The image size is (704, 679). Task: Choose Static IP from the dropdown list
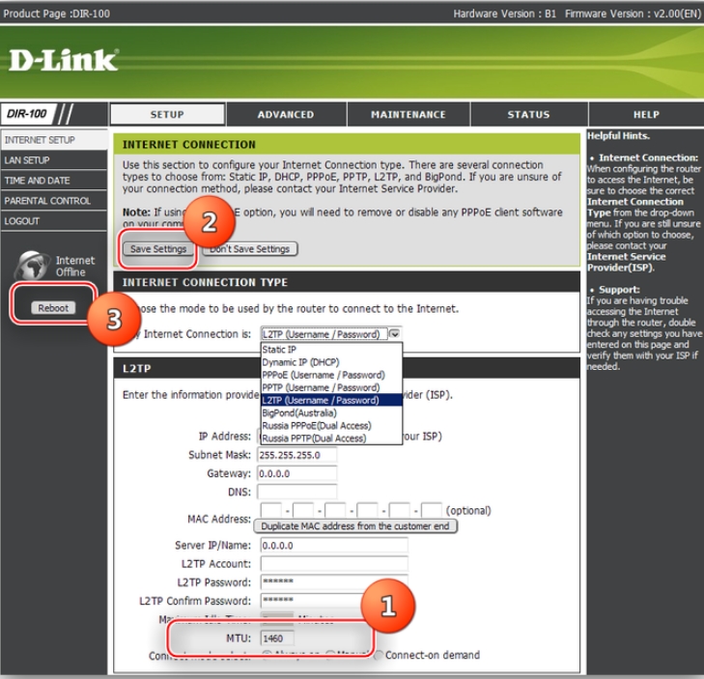[331, 350]
